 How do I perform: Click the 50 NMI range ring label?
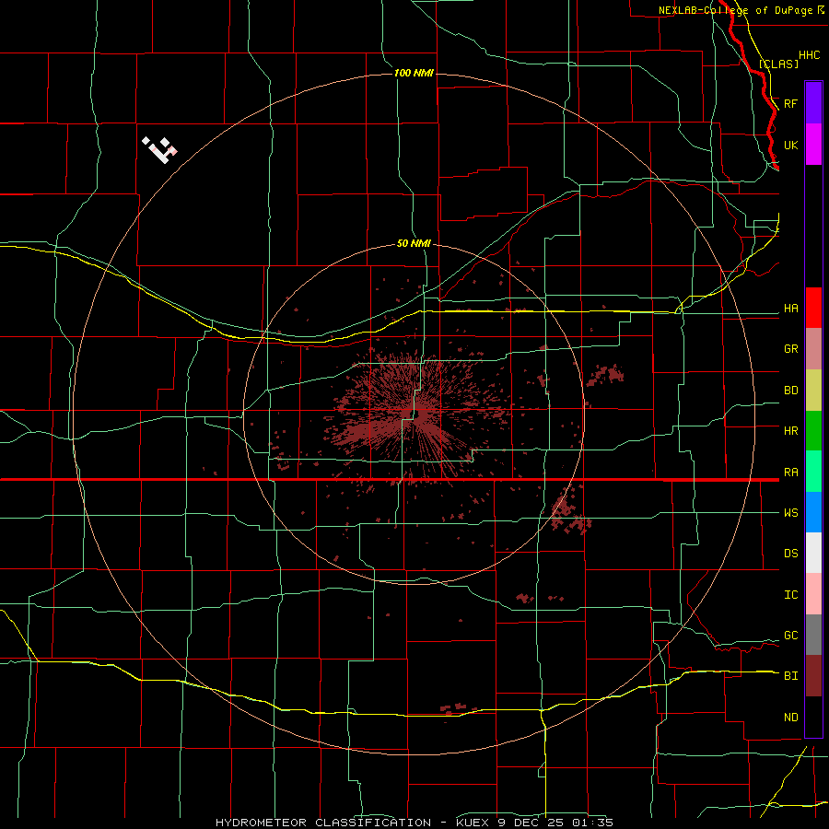414,243
